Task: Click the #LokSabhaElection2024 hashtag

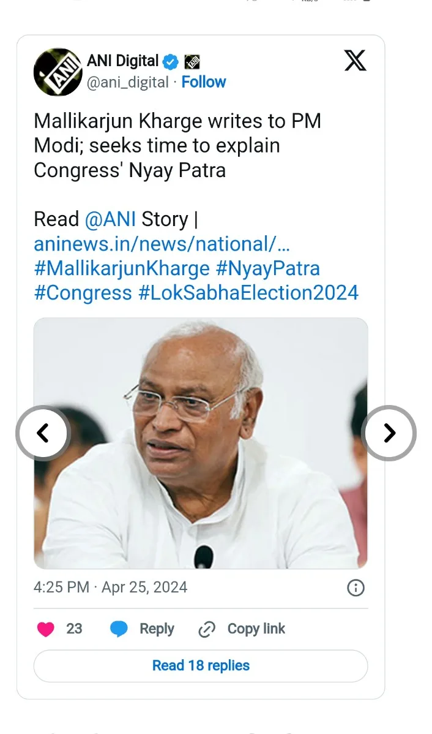Action: click(248, 293)
